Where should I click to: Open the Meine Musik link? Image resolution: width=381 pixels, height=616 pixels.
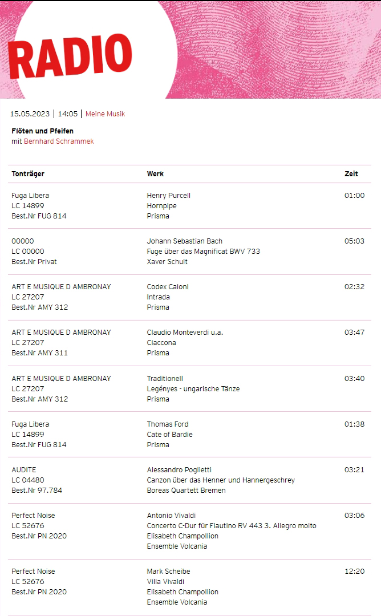[x=105, y=114]
